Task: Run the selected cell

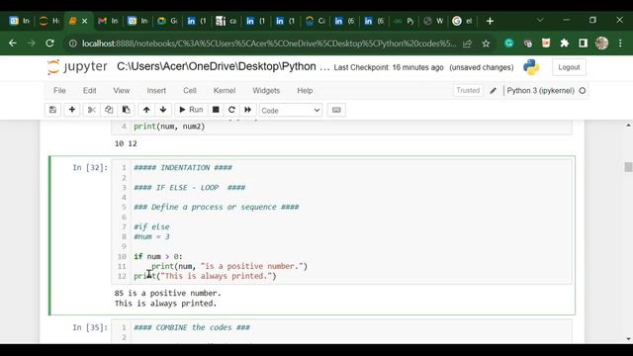Action: [191, 110]
